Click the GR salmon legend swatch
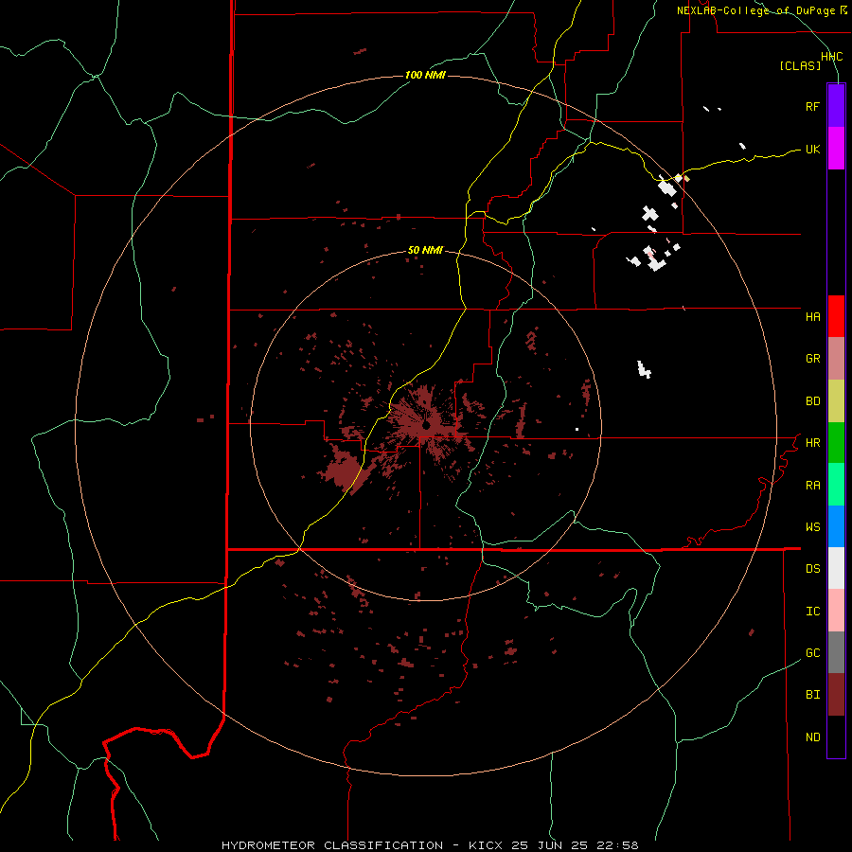This screenshot has width=852, height=852. tap(836, 359)
